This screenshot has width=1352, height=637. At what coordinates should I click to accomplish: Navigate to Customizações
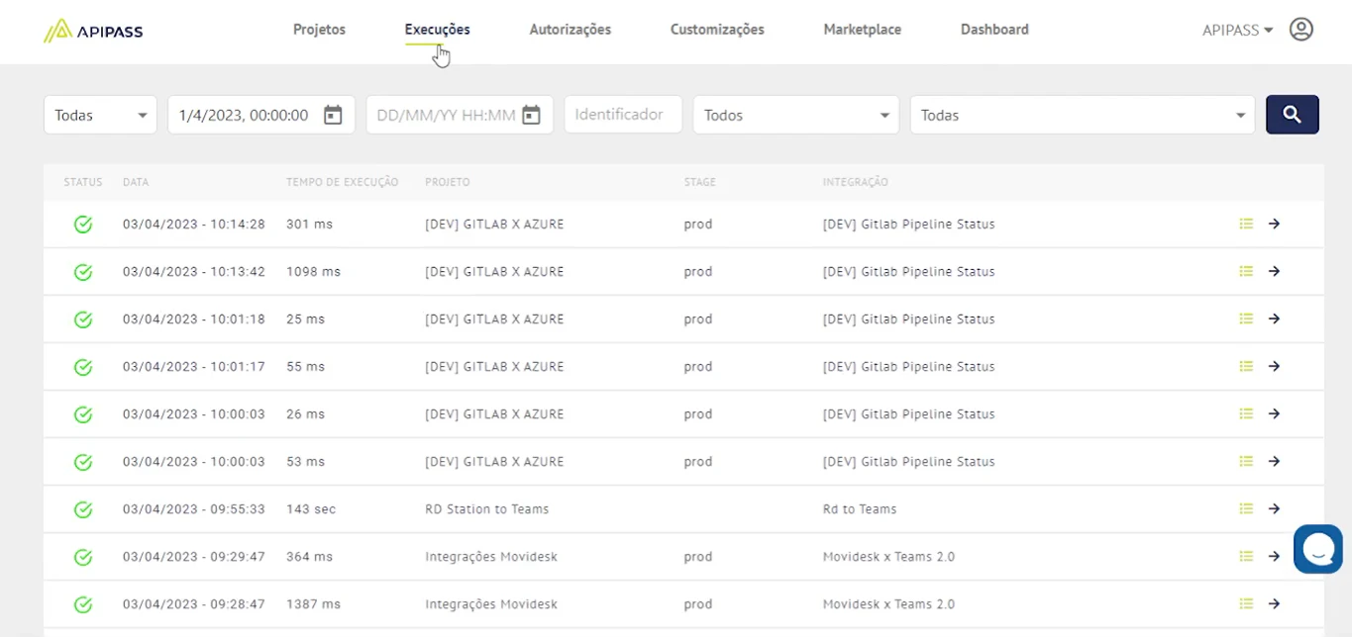tap(716, 29)
